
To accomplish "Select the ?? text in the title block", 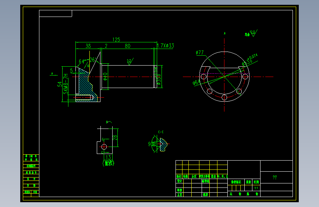I will tap(274, 177).
